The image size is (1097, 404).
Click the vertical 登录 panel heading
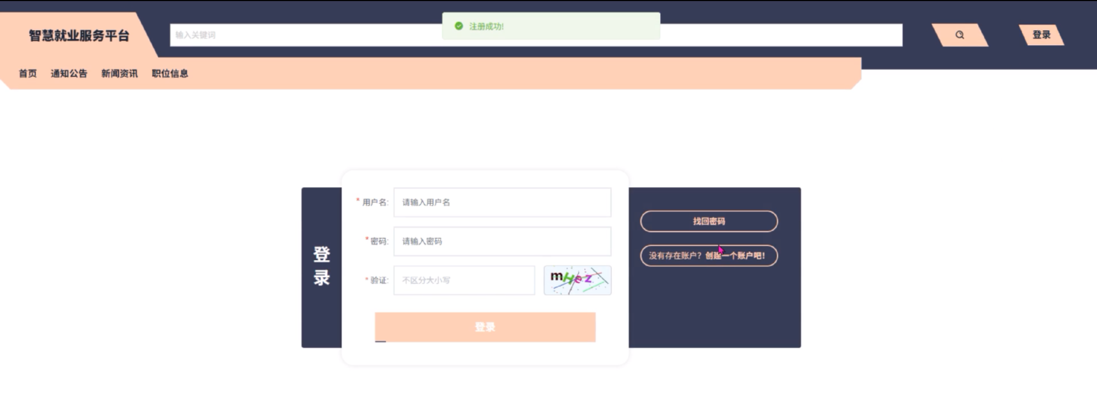tap(322, 266)
